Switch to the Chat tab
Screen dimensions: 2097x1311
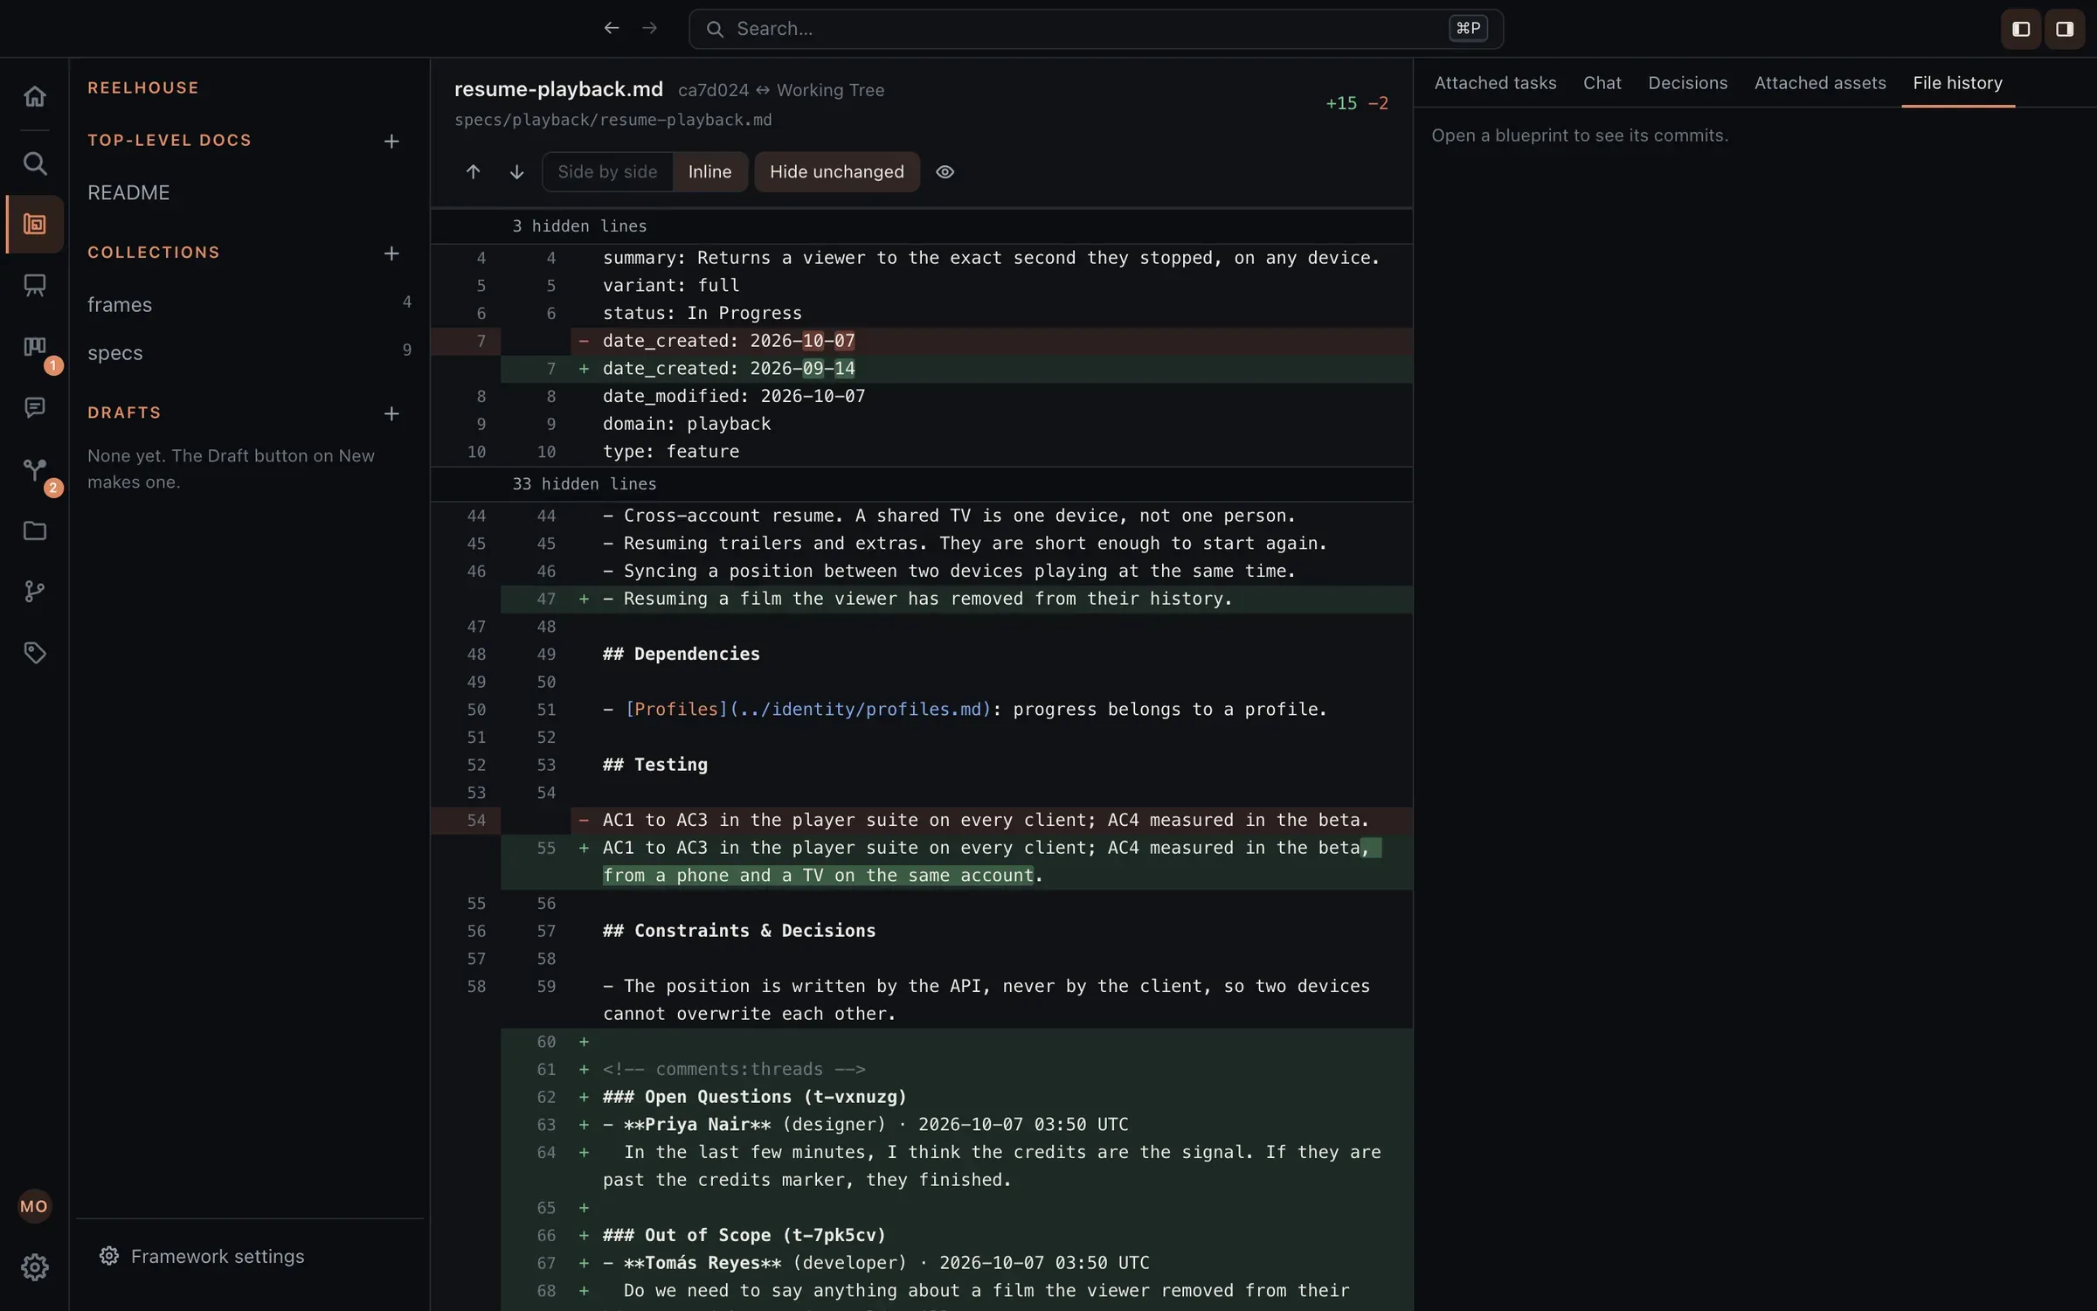[1602, 83]
